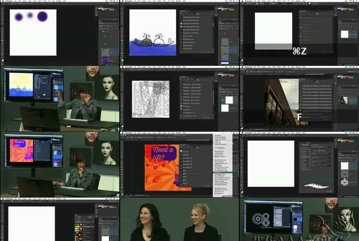Click the ⌘Z shortcut overlay text
This screenshot has width=359, height=241.
coord(299,51)
